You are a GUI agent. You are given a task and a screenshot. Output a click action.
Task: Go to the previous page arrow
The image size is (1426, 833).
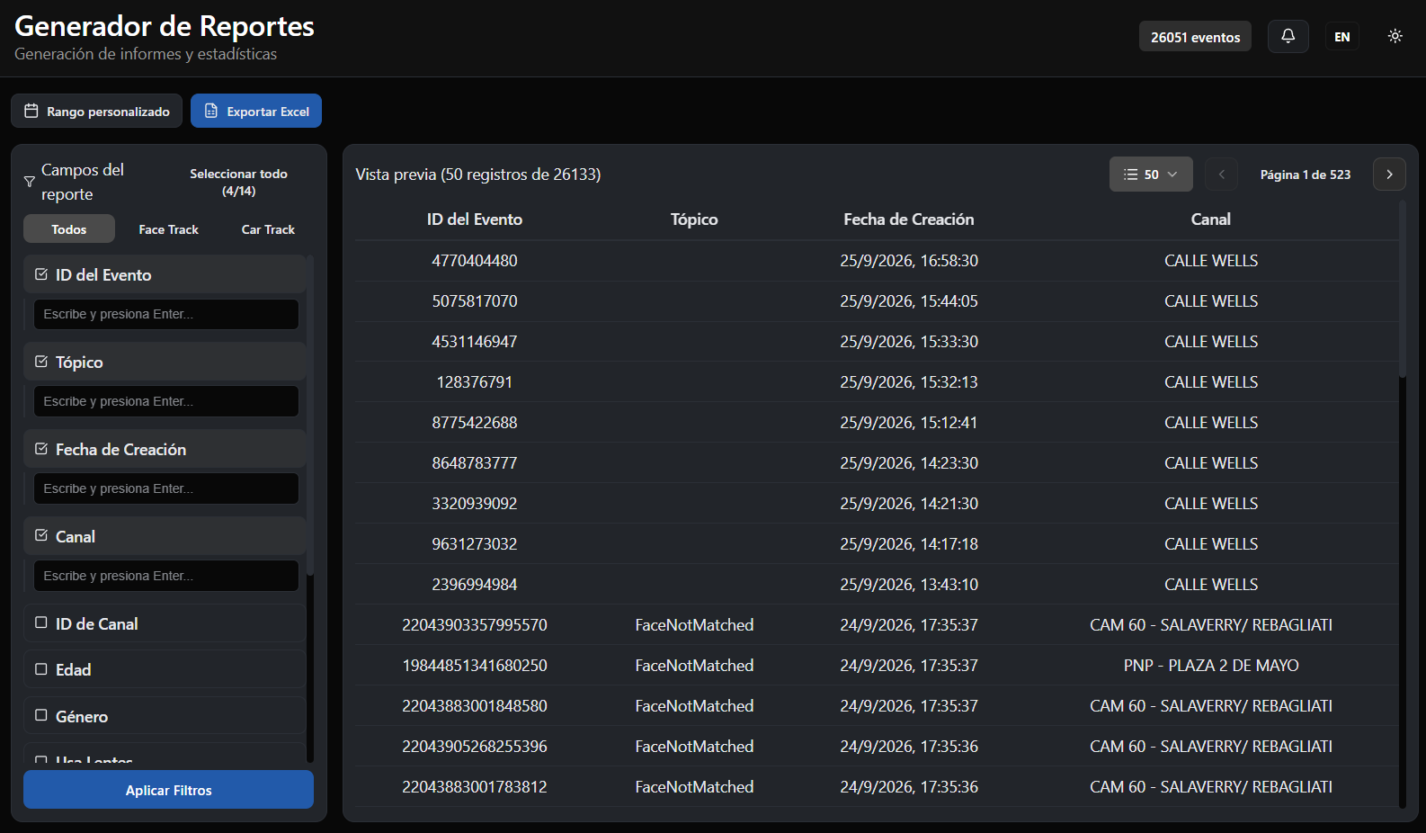coord(1221,175)
